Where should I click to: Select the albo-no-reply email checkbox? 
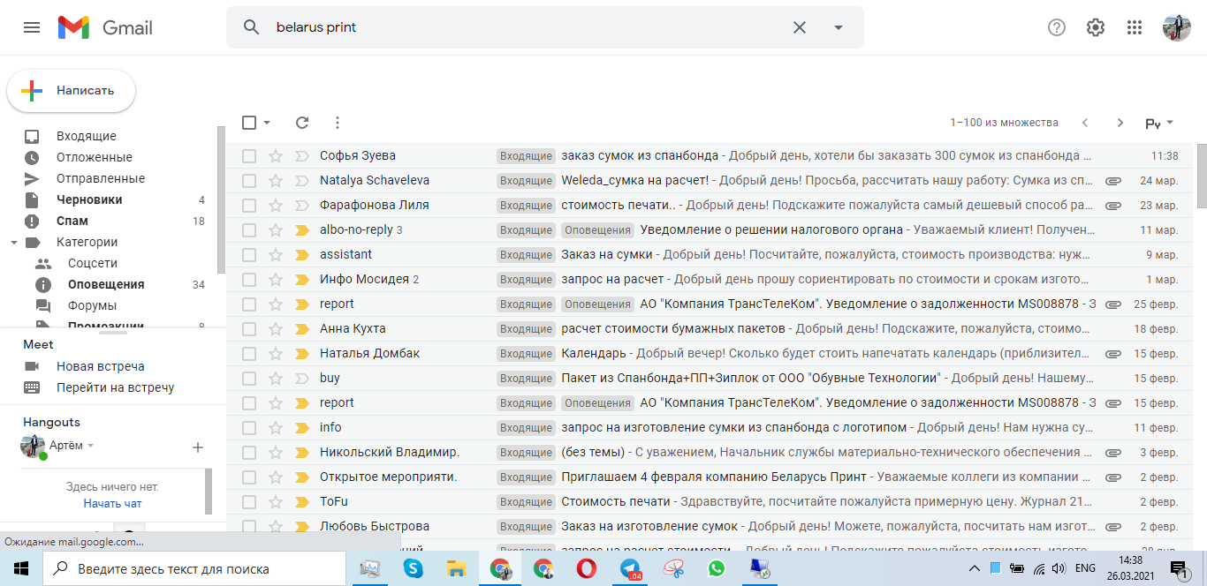point(249,230)
